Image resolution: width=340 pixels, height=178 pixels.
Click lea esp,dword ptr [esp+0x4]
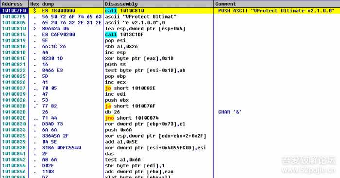145,29
